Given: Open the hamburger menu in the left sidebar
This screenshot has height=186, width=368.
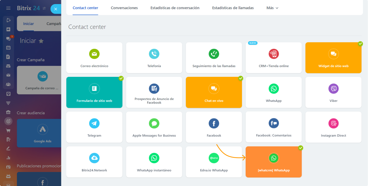Looking at the screenshot, I should pyautogui.click(x=8, y=8).
